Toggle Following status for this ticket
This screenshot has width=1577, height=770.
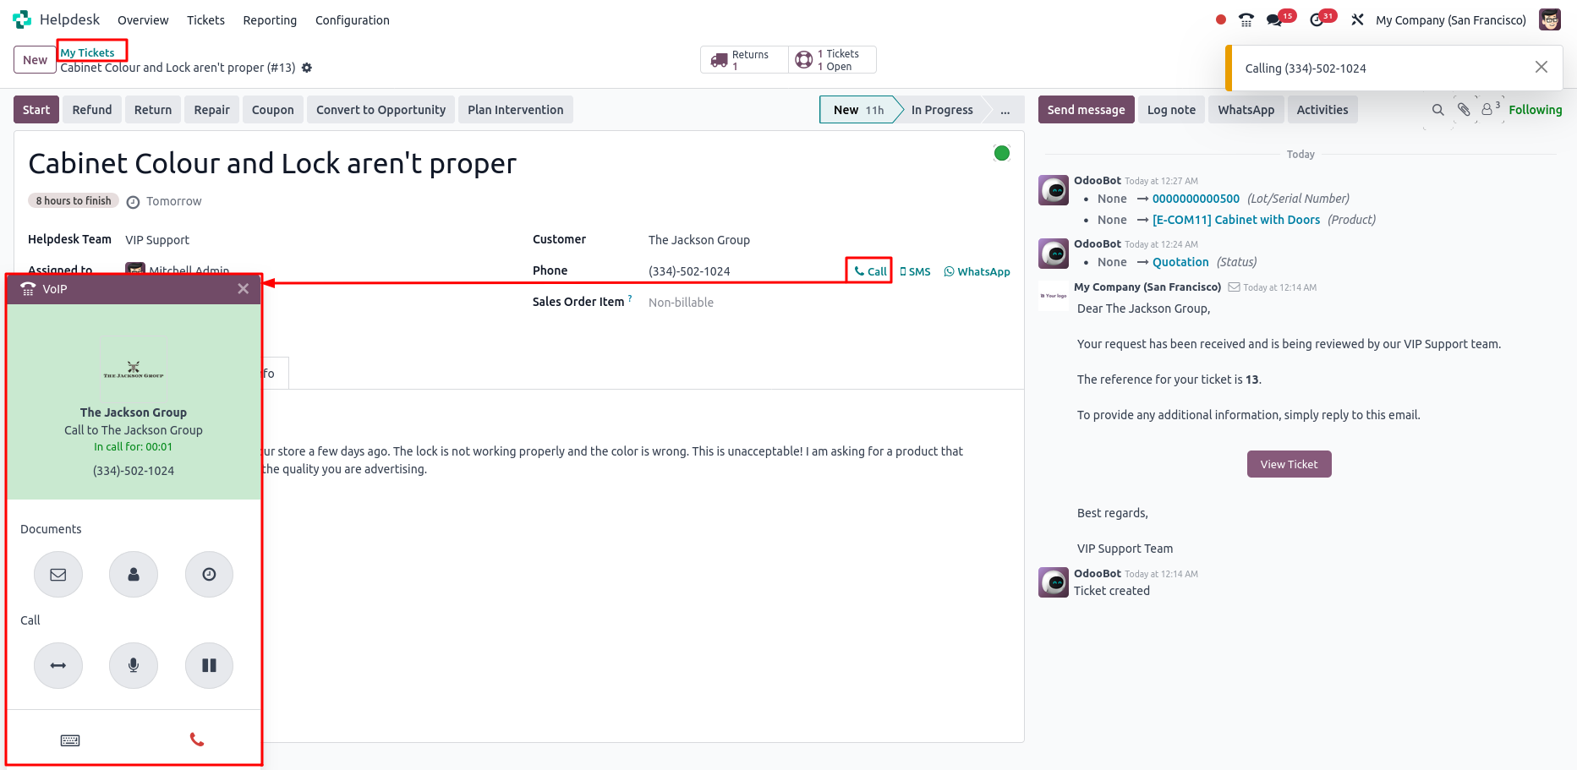(x=1535, y=110)
